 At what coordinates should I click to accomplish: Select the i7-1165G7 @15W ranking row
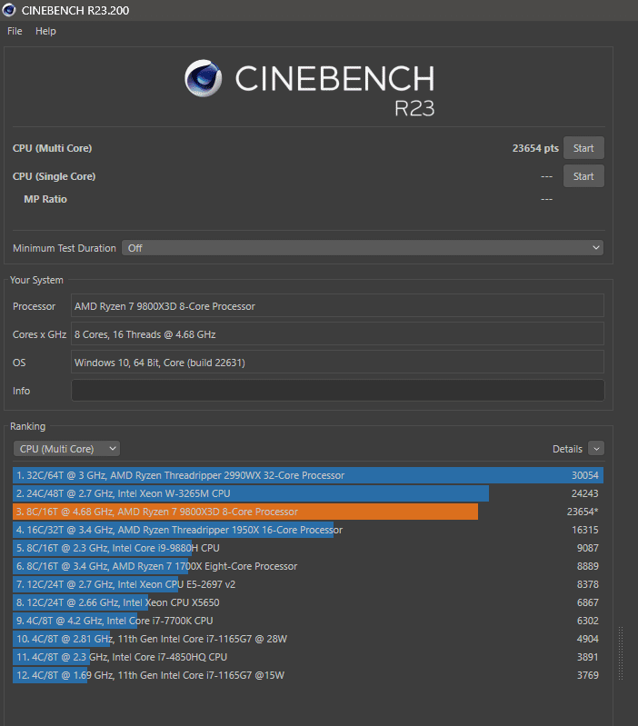point(308,675)
